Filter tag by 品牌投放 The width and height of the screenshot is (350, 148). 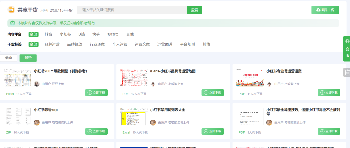[x=75, y=44]
